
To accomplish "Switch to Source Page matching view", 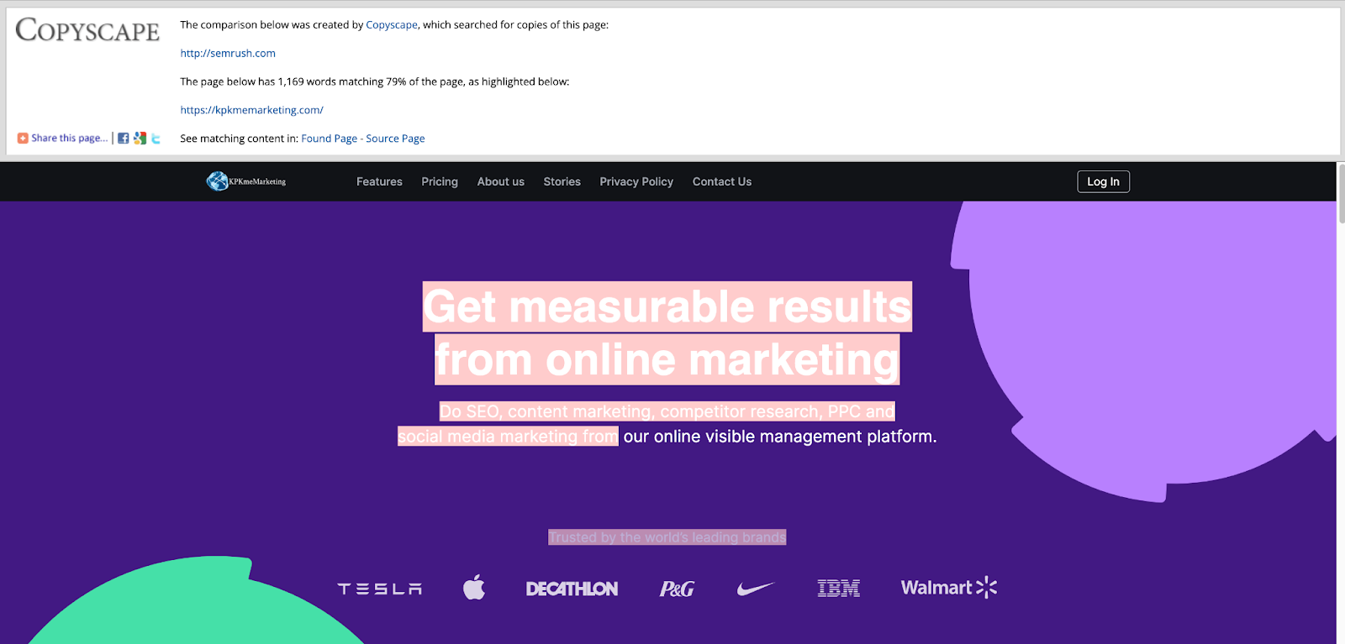I will pos(395,139).
